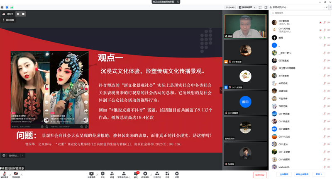This screenshot has height=179, width=332.
Task: Click the 搜索成员 search members field
Action: click(300, 13)
